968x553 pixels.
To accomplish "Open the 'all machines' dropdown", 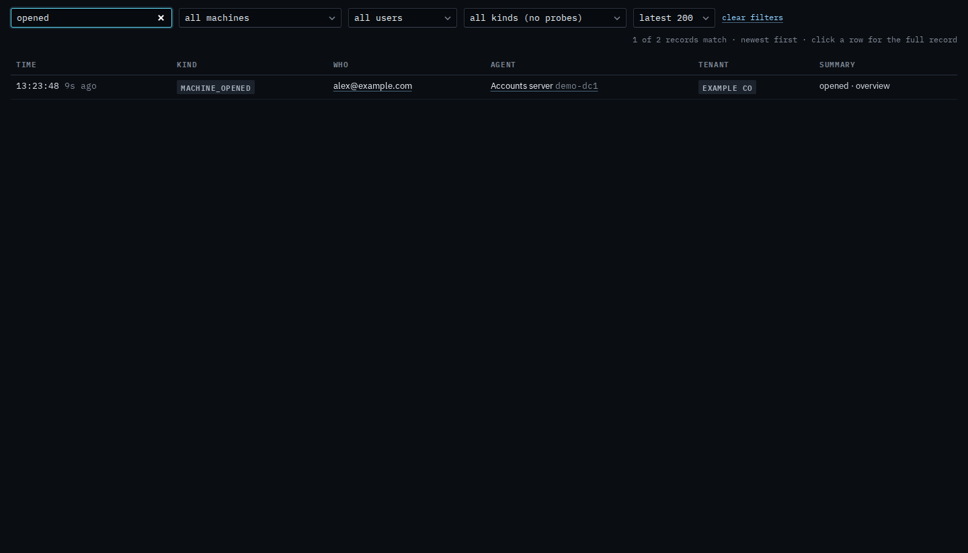I will pos(260,18).
